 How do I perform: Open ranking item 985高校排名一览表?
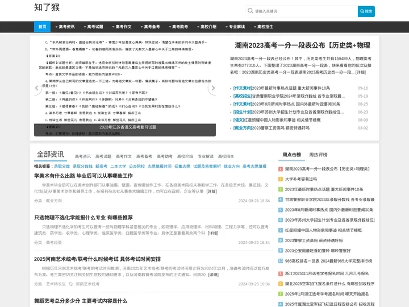(328, 261)
